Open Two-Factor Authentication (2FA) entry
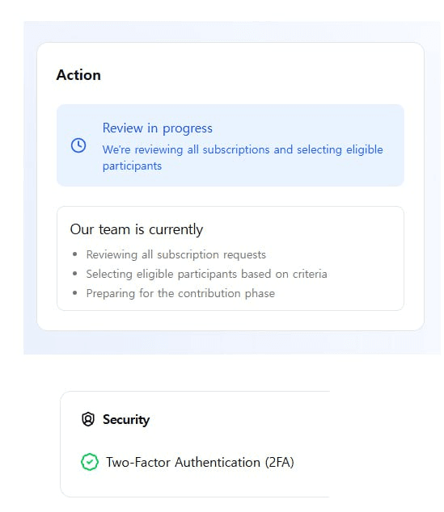 (x=200, y=463)
